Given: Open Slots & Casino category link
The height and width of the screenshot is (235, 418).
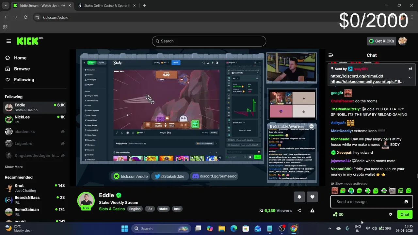Looking at the screenshot, I should [112, 209].
